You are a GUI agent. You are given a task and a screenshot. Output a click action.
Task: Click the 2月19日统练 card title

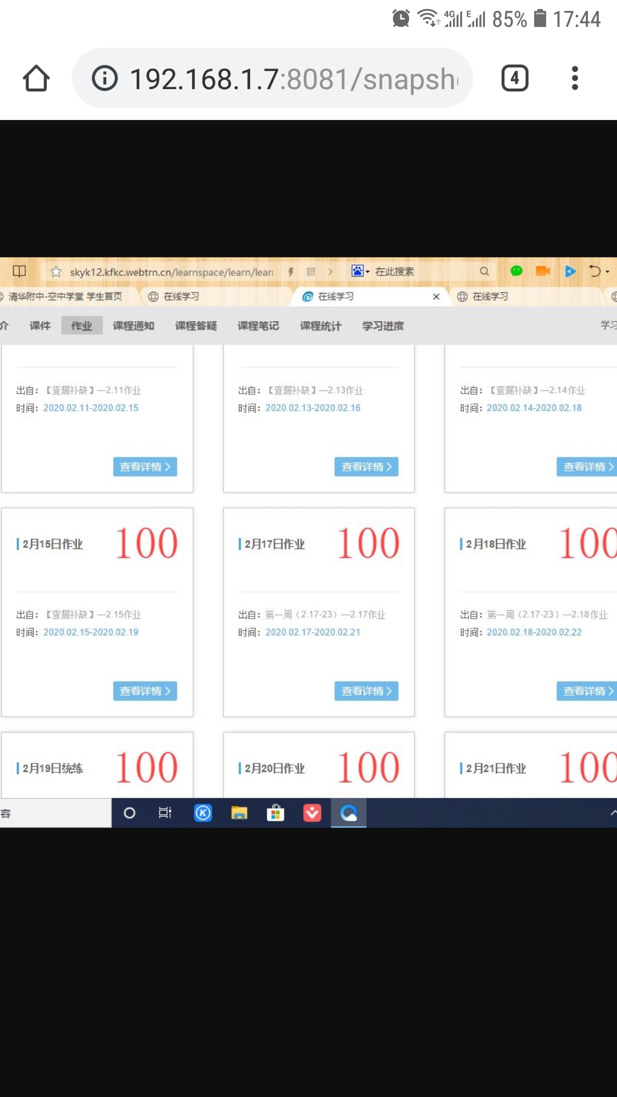click(53, 768)
